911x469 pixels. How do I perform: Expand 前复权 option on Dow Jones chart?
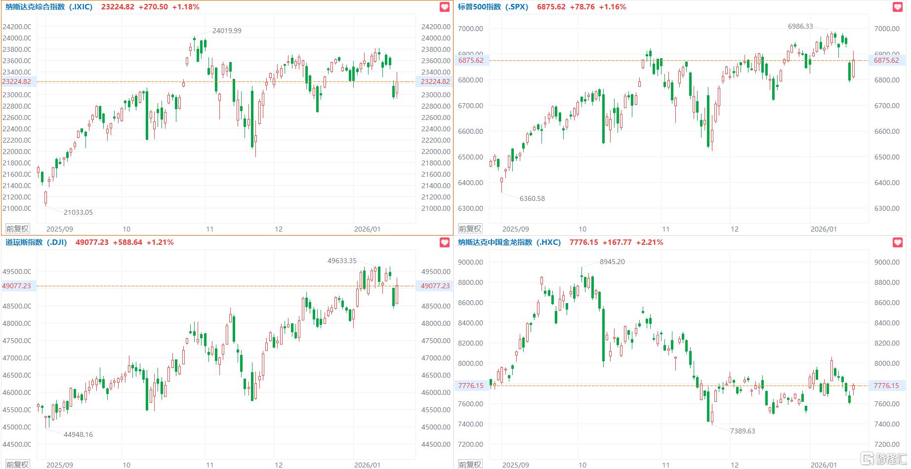click(x=17, y=464)
